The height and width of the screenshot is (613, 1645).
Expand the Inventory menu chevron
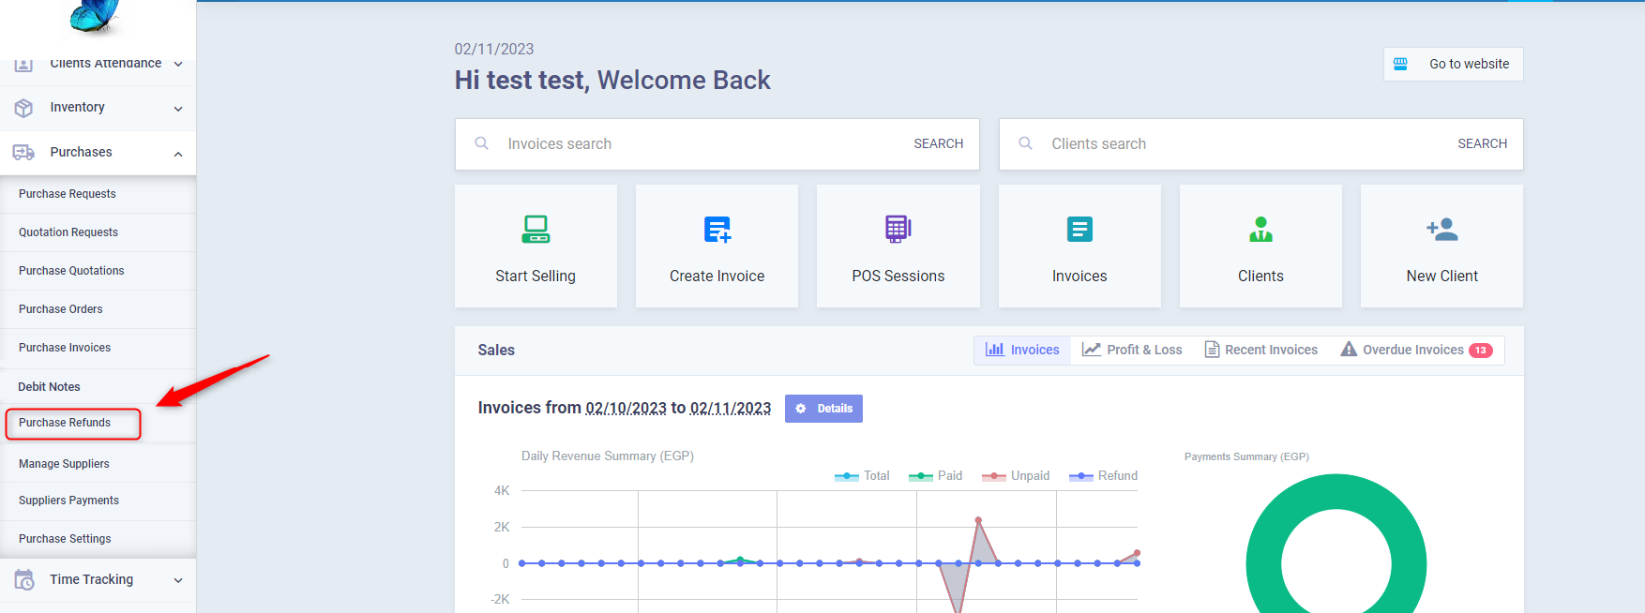(178, 109)
